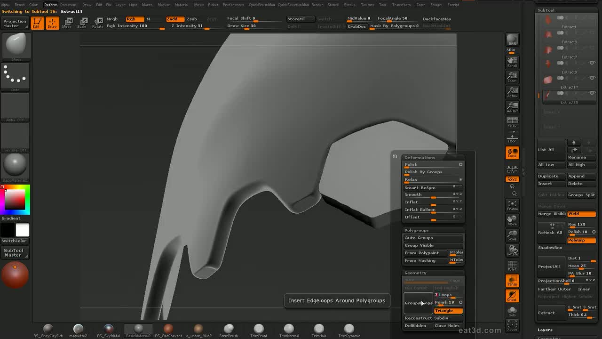The width and height of the screenshot is (602, 339).
Task: Collapse the Deformations section header
Action: [420, 158]
